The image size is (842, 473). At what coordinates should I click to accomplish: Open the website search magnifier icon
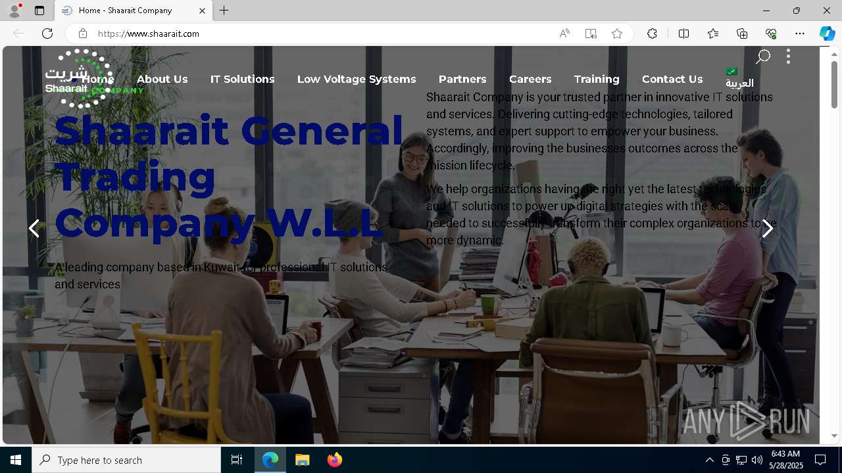click(x=762, y=56)
